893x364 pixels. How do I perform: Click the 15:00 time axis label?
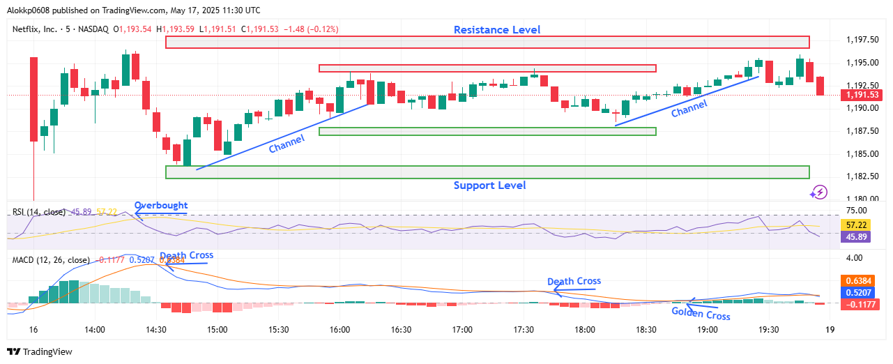[x=217, y=330]
